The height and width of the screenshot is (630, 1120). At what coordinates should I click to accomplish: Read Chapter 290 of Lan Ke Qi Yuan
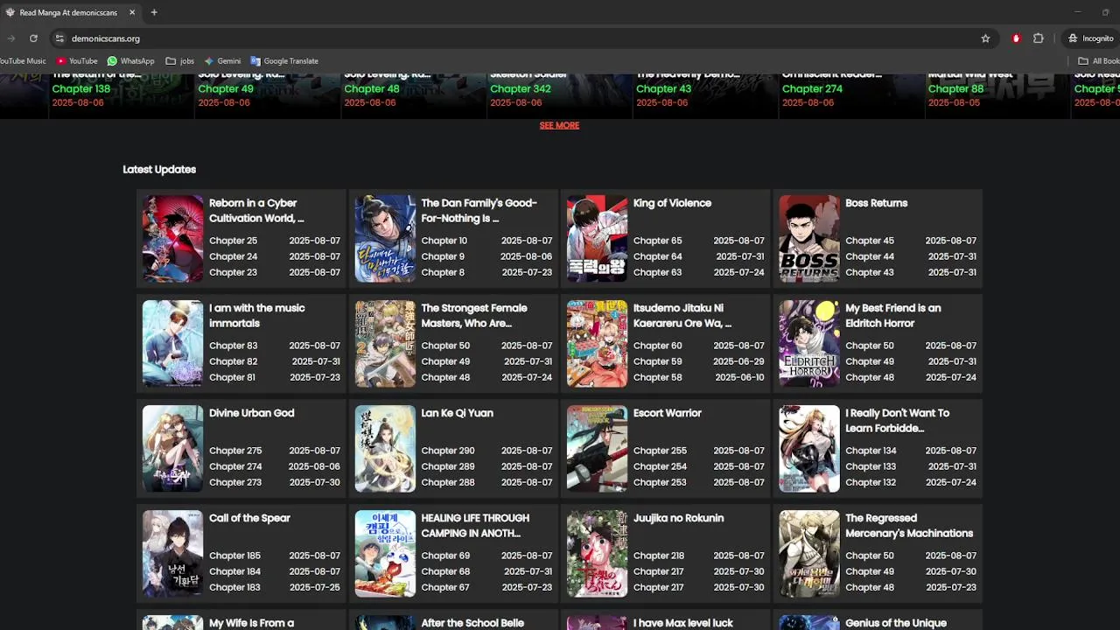447,451
